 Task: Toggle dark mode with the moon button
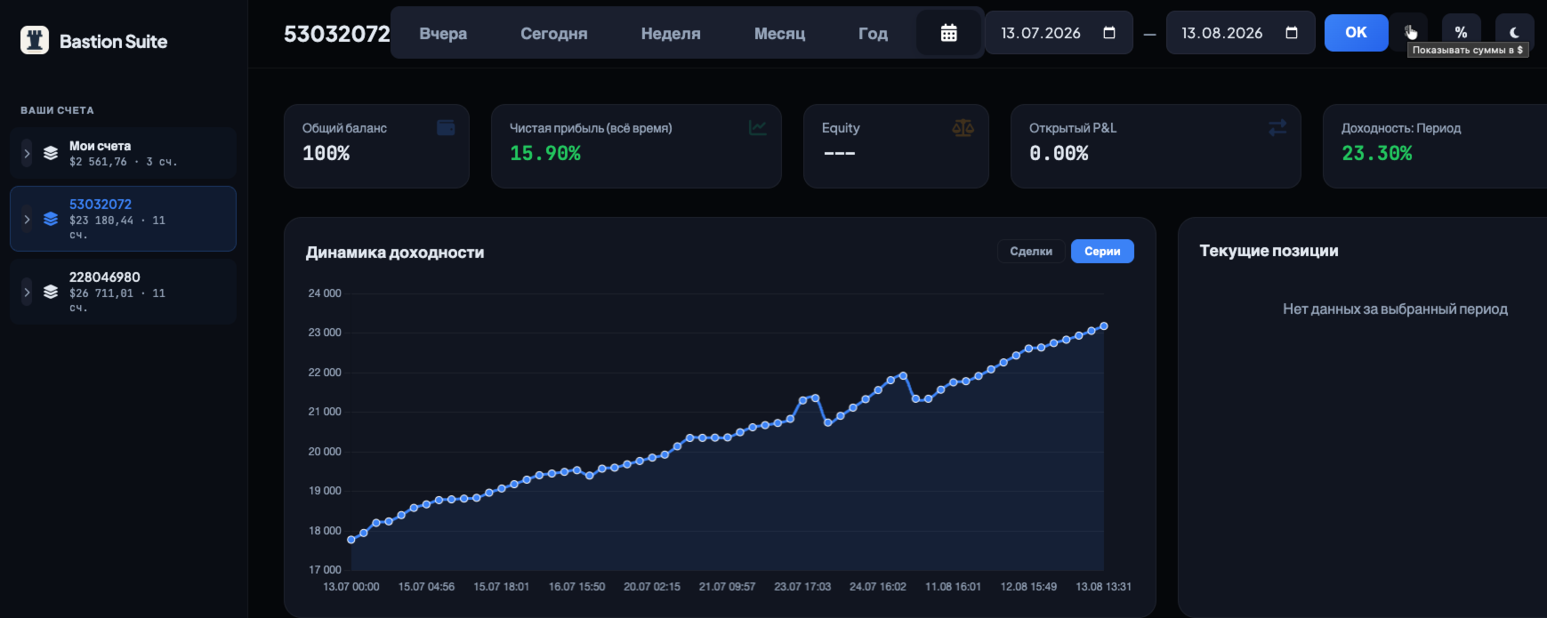[1514, 33]
